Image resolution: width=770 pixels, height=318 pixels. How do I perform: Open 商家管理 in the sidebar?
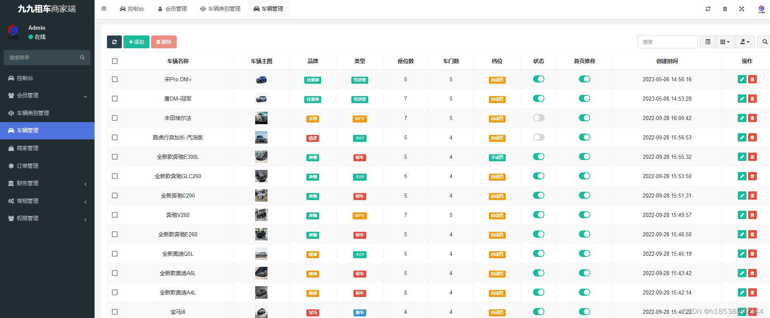click(47, 148)
